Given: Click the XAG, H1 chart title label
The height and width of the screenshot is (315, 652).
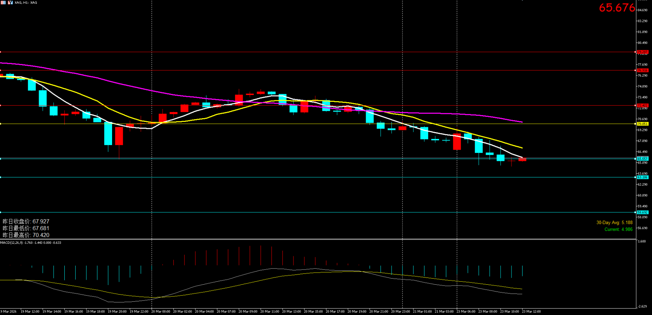Looking at the screenshot, I should click(26, 3).
